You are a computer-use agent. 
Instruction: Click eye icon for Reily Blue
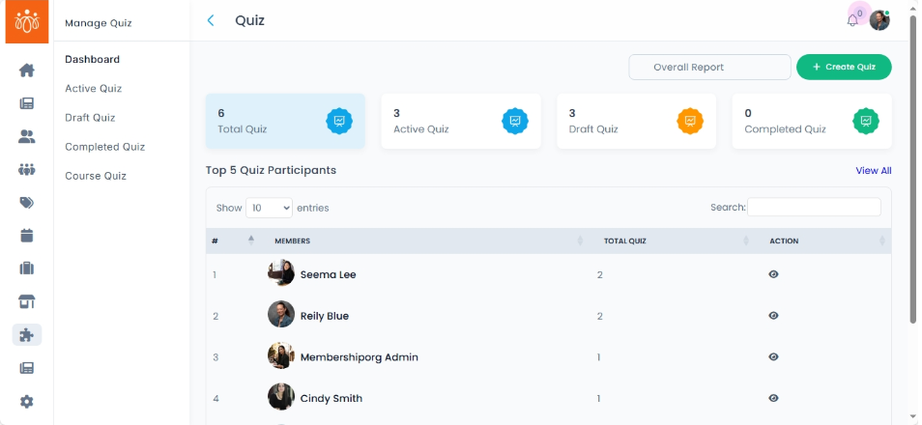coord(773,316)
